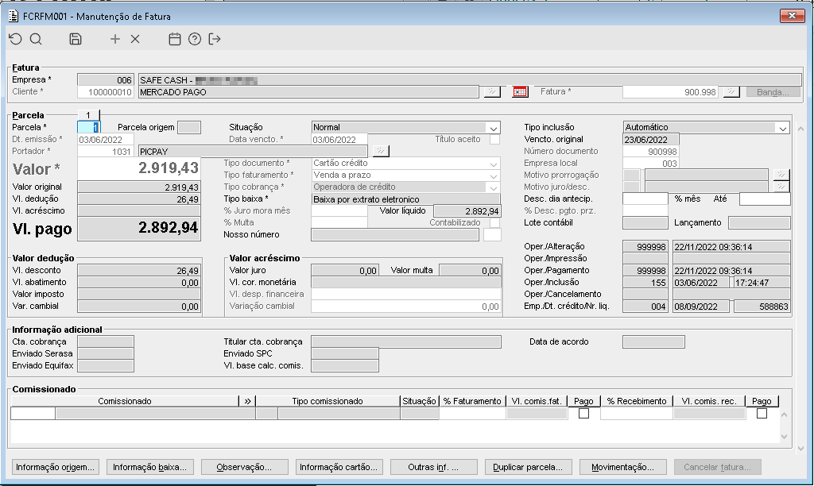Open the Movimentação button

[x=622, y=467]
